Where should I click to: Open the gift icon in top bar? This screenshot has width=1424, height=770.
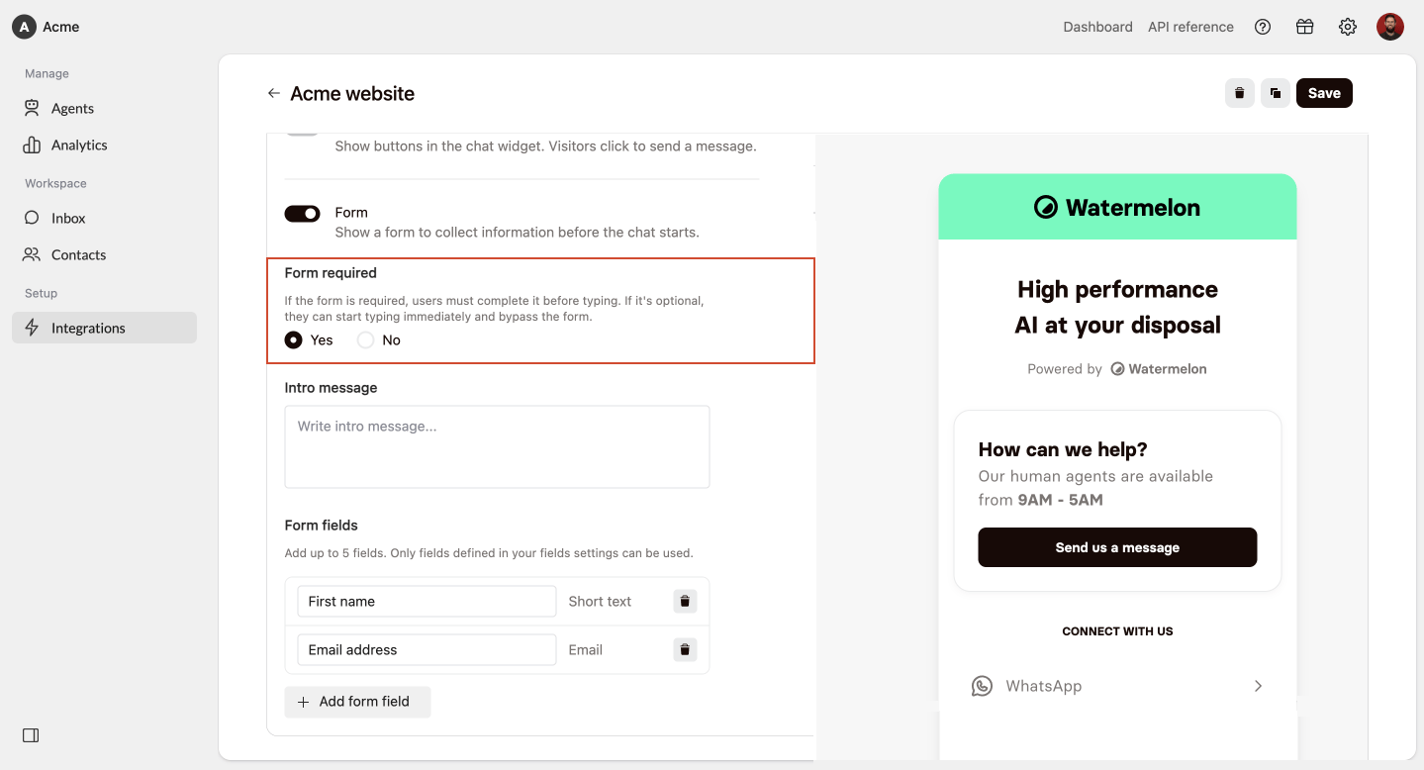coord(1305,27)
